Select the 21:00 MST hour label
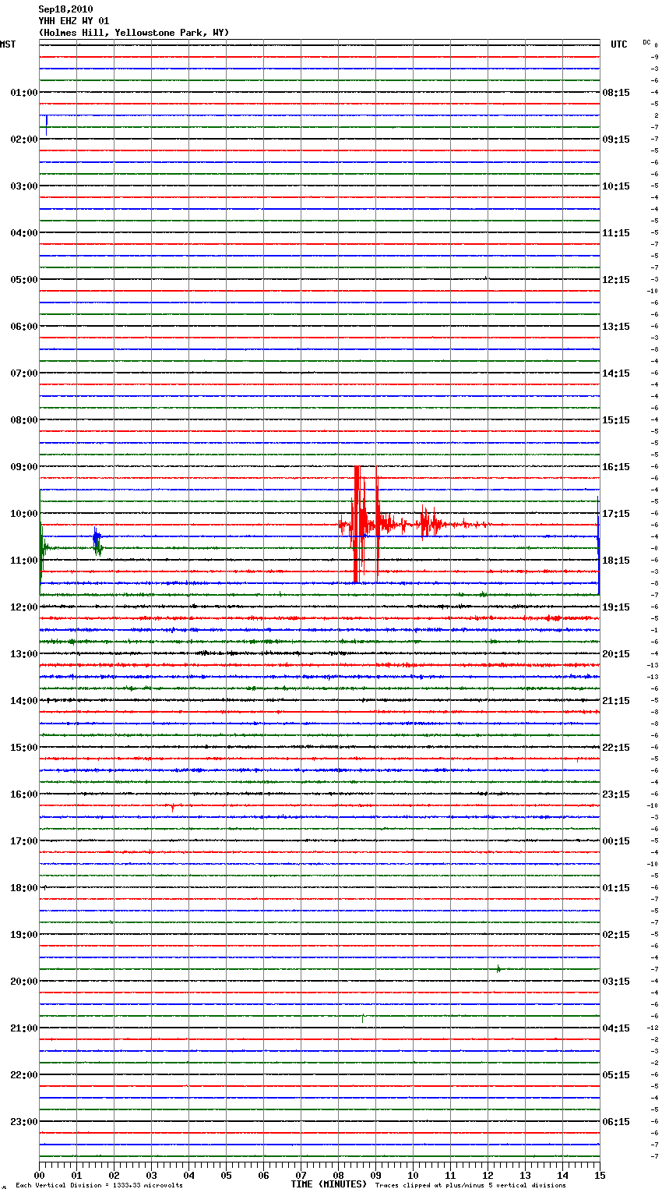This screenshot has width=662, height=1196. pos(23,1028)
